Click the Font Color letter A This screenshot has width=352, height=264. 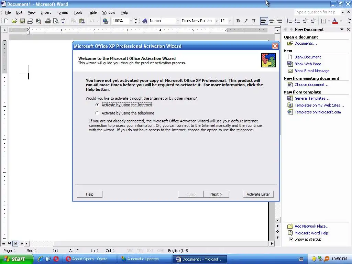[335, 21]
